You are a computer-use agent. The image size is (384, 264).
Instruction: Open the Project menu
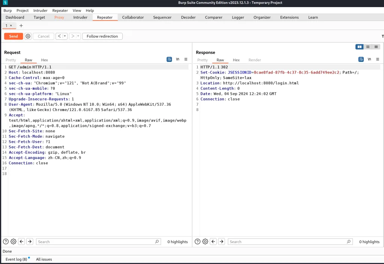click(22, 10)
